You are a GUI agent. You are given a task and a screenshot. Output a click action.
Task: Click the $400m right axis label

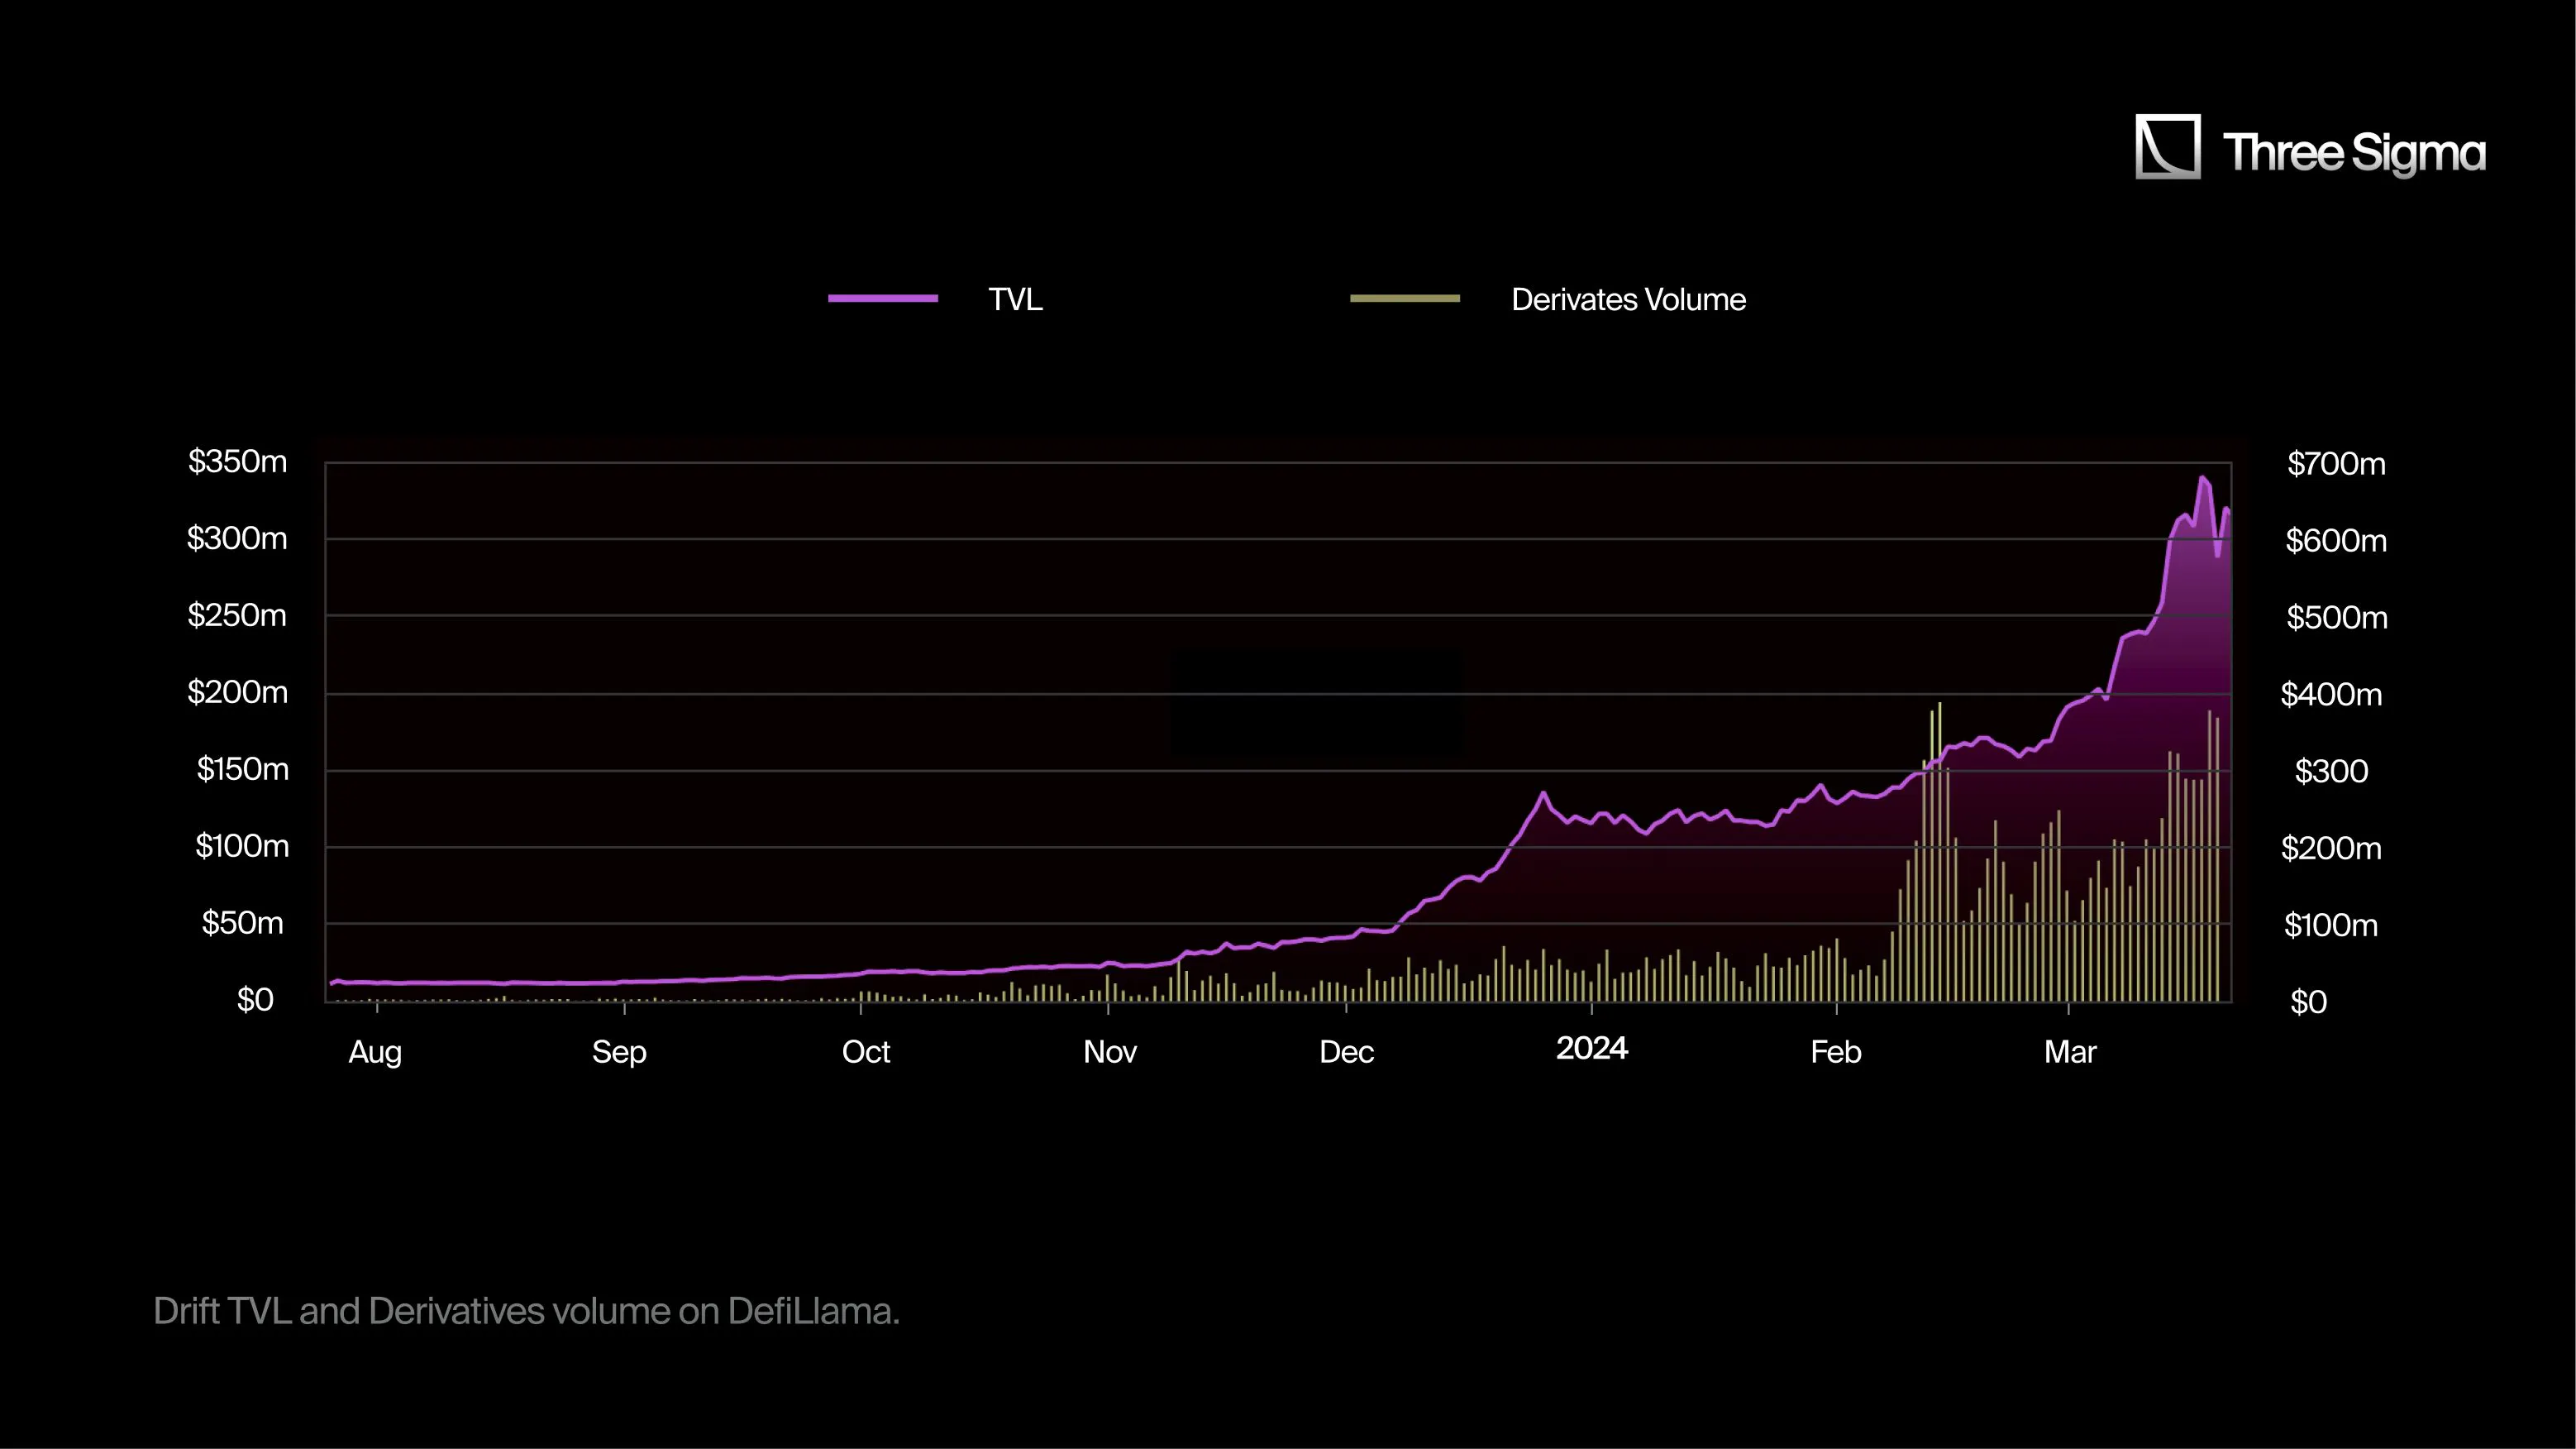pyautogui.click(x=2331, y=693)
